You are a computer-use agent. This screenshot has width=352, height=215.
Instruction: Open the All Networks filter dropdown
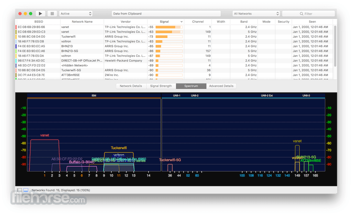pyautogui.click(x=256, y=13)
